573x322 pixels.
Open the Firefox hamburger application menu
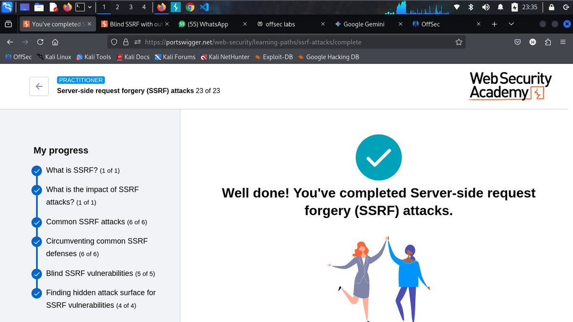click(563, 42)
